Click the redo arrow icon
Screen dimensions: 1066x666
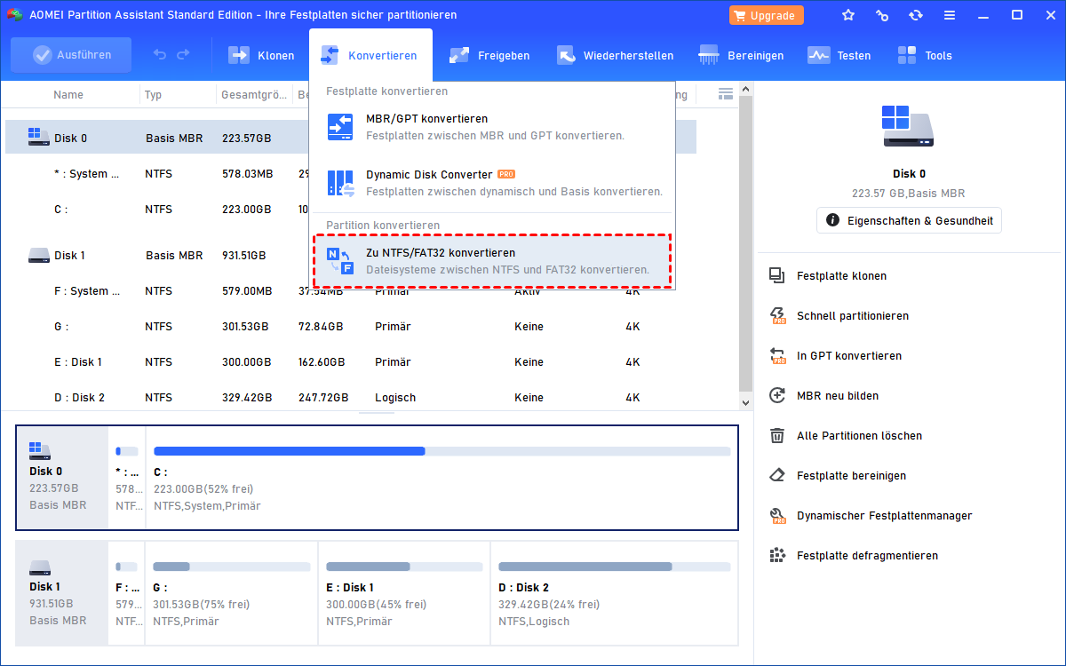click(x=183, y=55)
